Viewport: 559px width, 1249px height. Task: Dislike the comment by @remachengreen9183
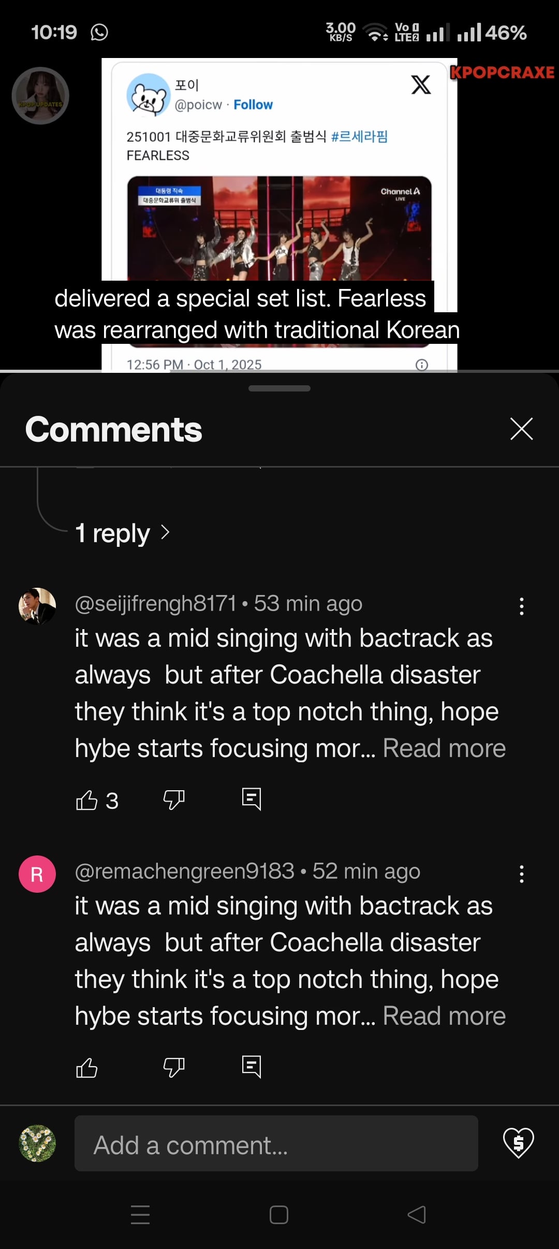point(174,1067)
